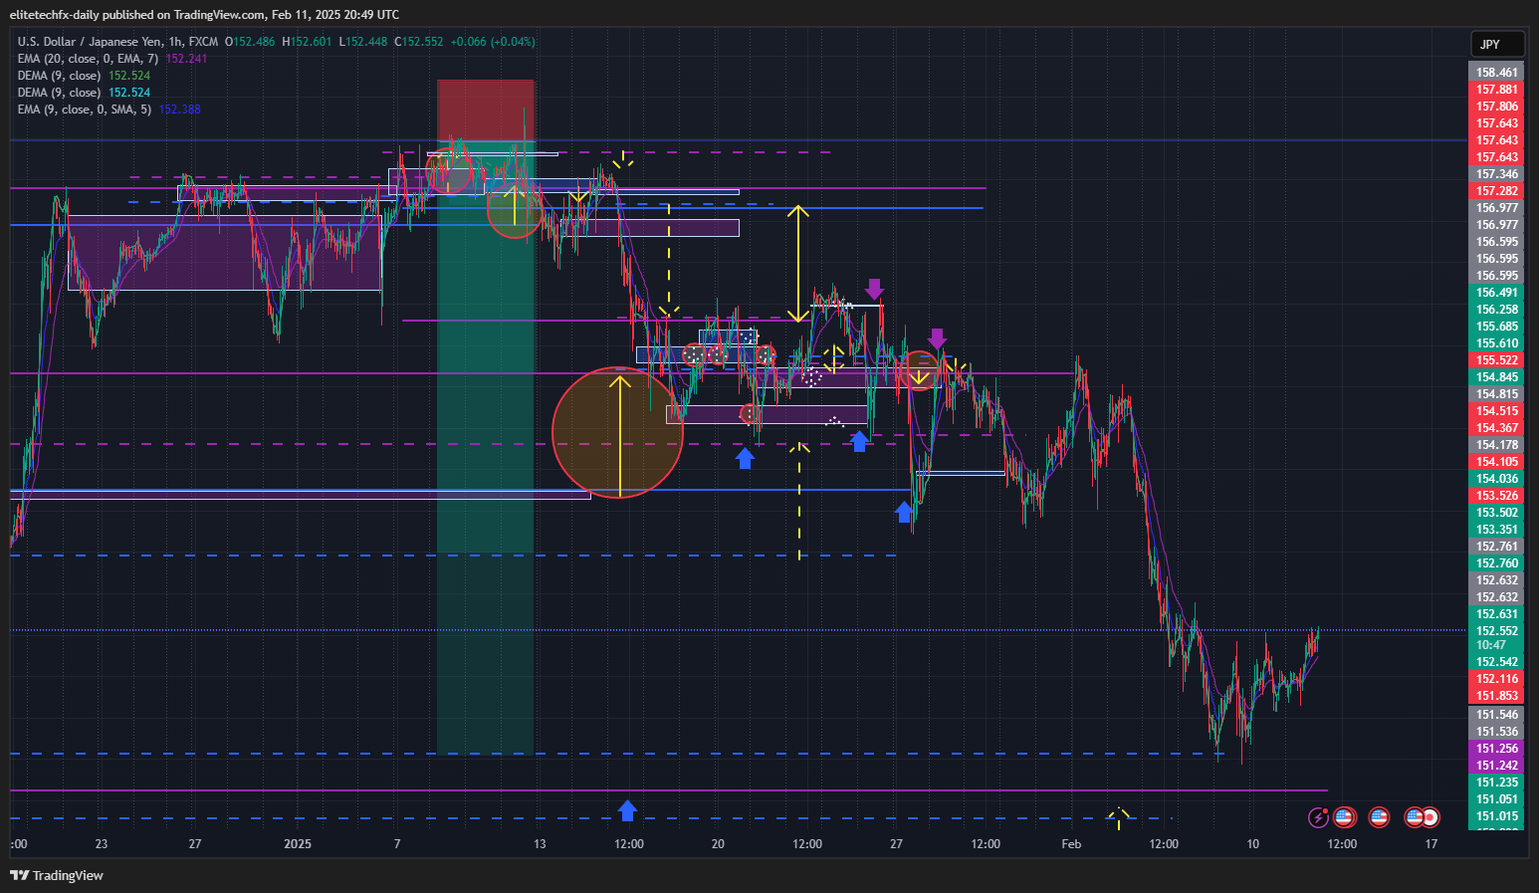Click the purple lightning bolt icon
The width and height of the screenshot is (1539, 893).
coord(1319,817)
